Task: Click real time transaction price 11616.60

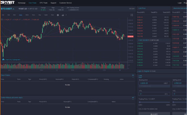Action: [176, 56]
